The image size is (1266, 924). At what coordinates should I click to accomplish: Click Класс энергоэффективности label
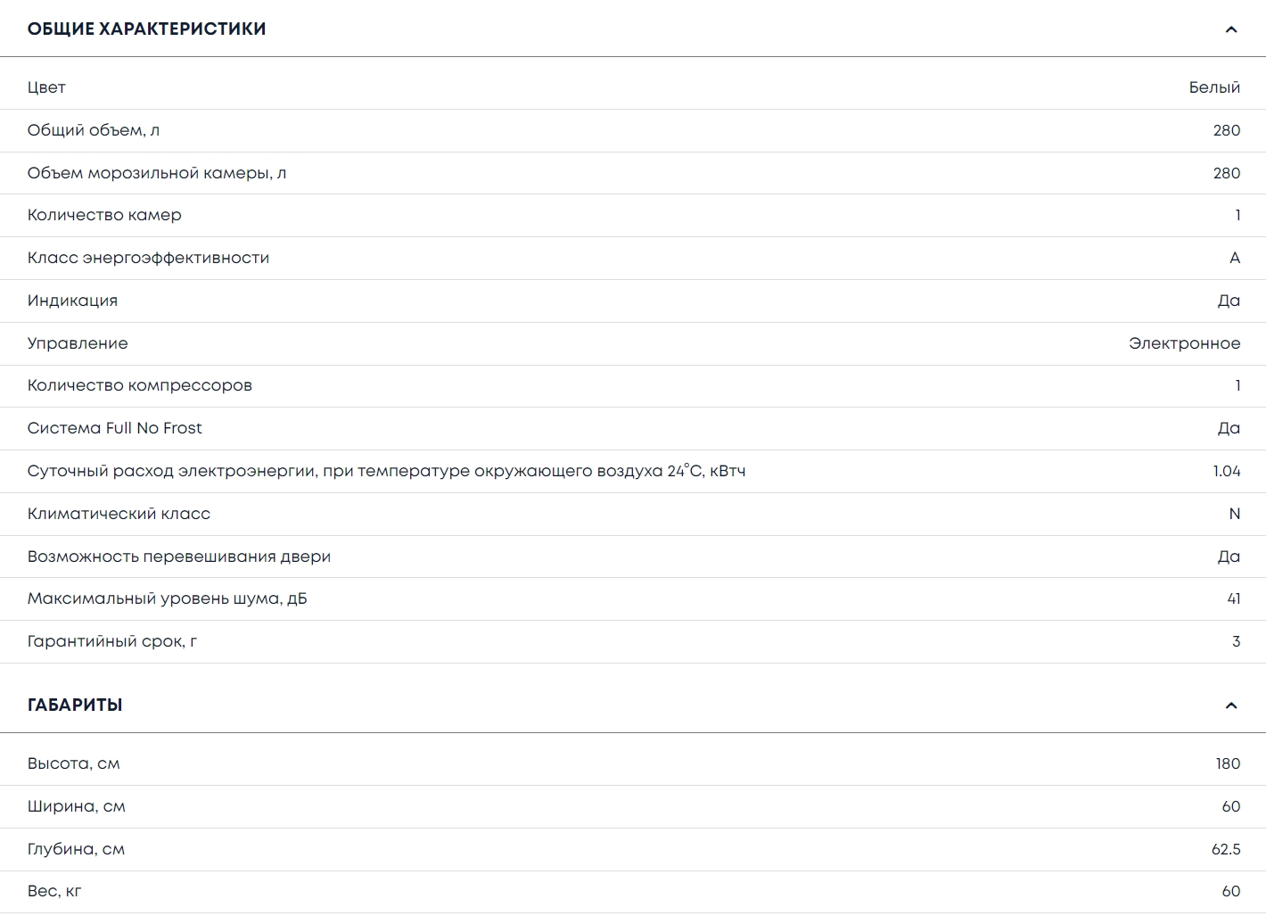click(x=148, y=258)
